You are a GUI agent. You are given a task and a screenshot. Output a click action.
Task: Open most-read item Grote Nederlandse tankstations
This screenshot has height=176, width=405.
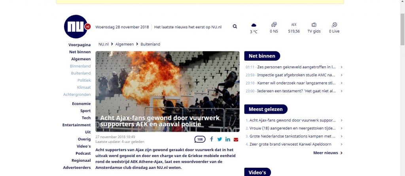(x=292, y=136)
